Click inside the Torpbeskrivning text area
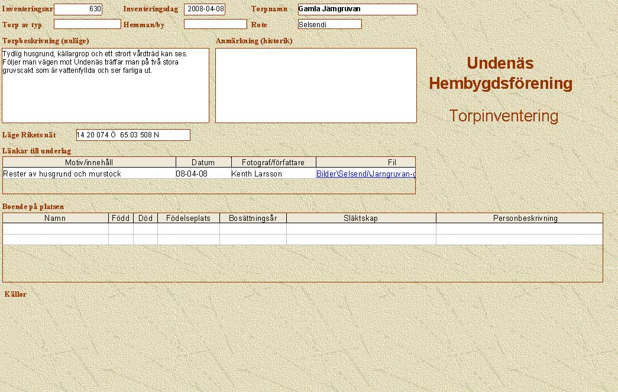Image resolution: width=618 pixels, height=392 pixels. (105, 85)
